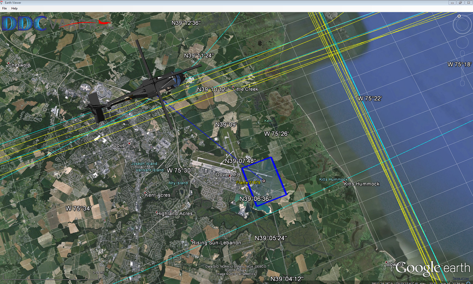473x284 pixels.
Task: Click zoom-out end of zoom slider
Action: [x=462, y=83]
